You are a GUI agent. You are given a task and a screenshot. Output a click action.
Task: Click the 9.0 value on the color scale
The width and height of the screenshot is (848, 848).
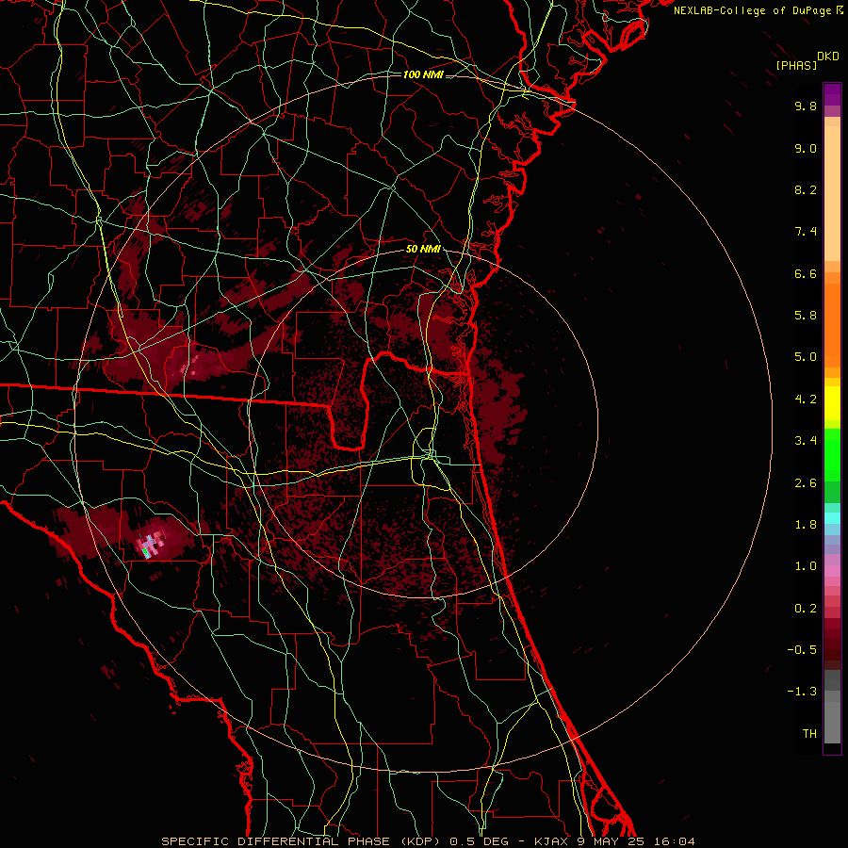click(806, 148)
